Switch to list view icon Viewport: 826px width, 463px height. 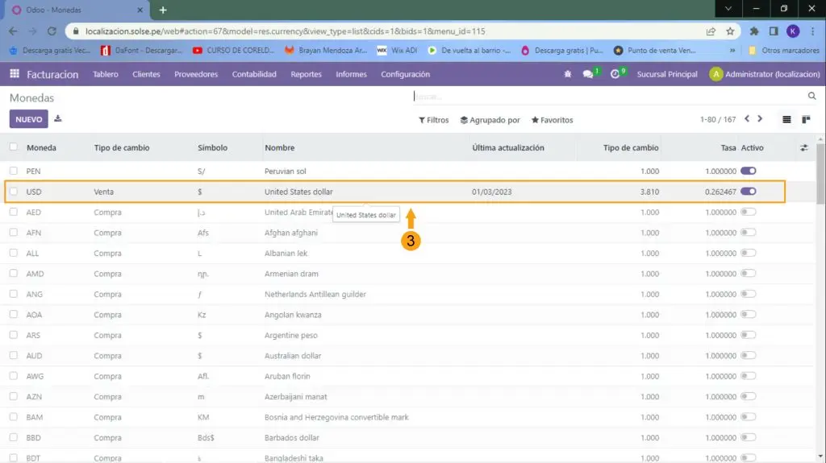click(x=786, y=120)
